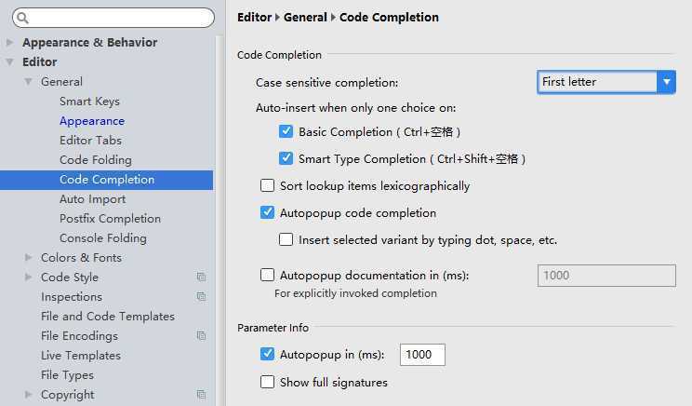Viewport: 692px width, 406px height.
Task: Check Show full signatures option
Action: (267, 382)
